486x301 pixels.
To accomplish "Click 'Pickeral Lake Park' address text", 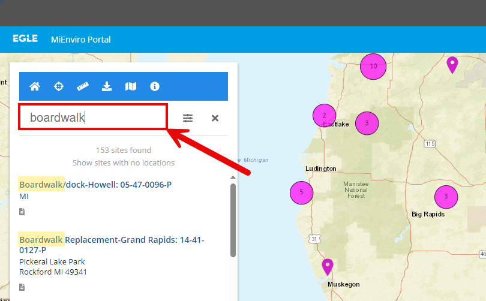I will coord(52,261).
